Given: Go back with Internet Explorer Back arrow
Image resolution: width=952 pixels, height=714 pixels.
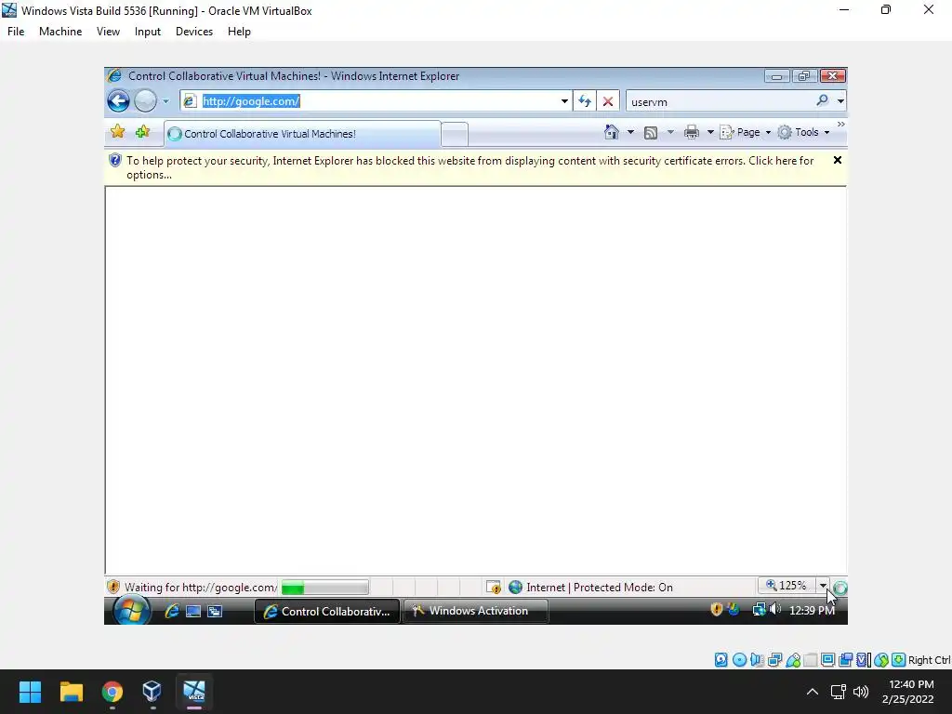Looking at the screenshot, I should click(118, 100).
